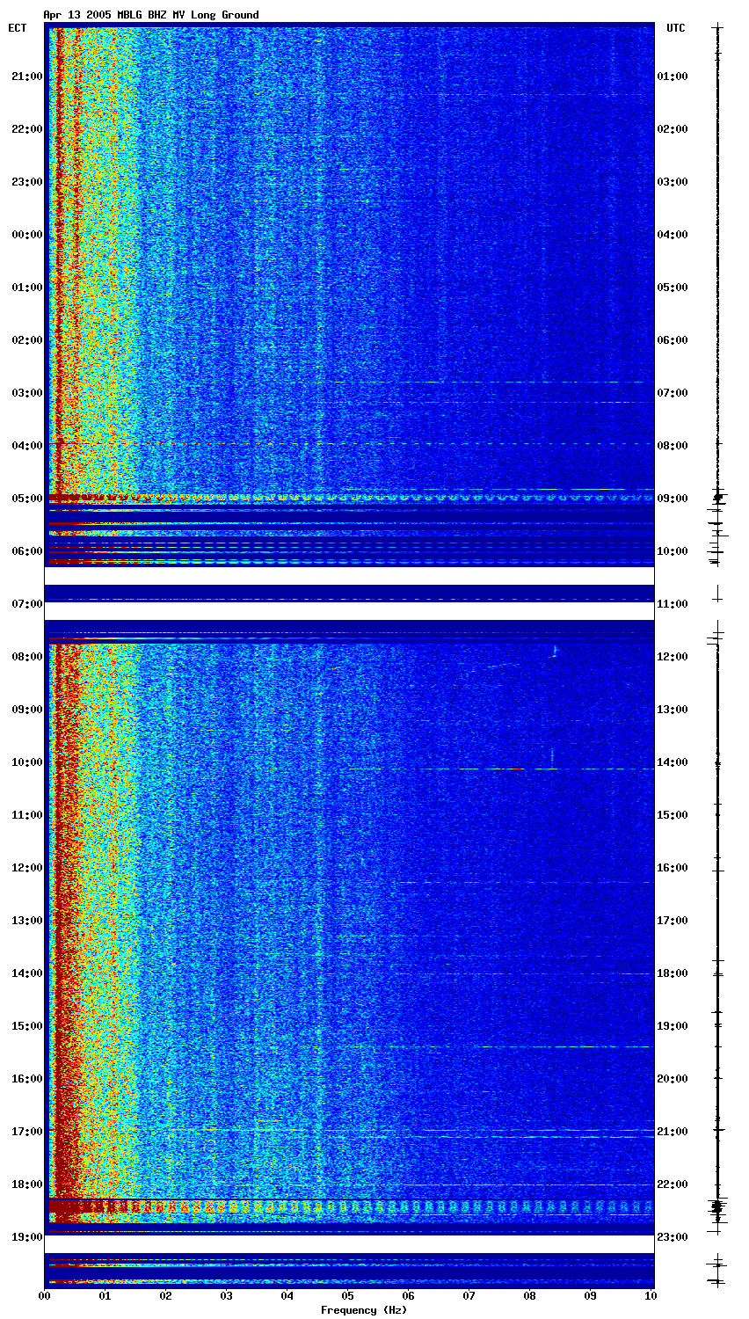Click the 19:00 ECT time label

[26, 1237]
